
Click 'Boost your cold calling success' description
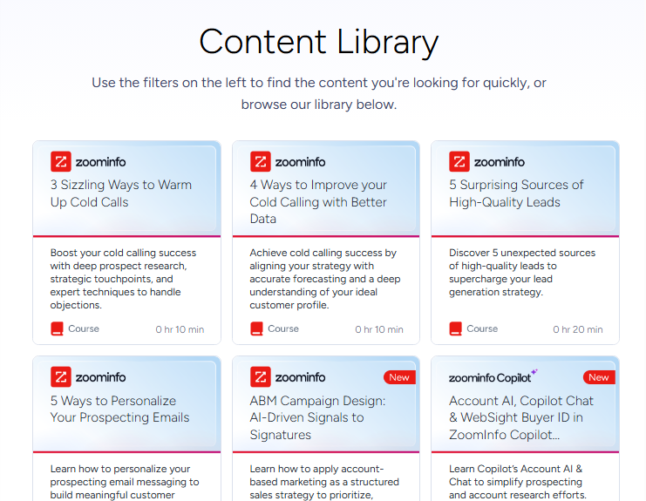123,279
